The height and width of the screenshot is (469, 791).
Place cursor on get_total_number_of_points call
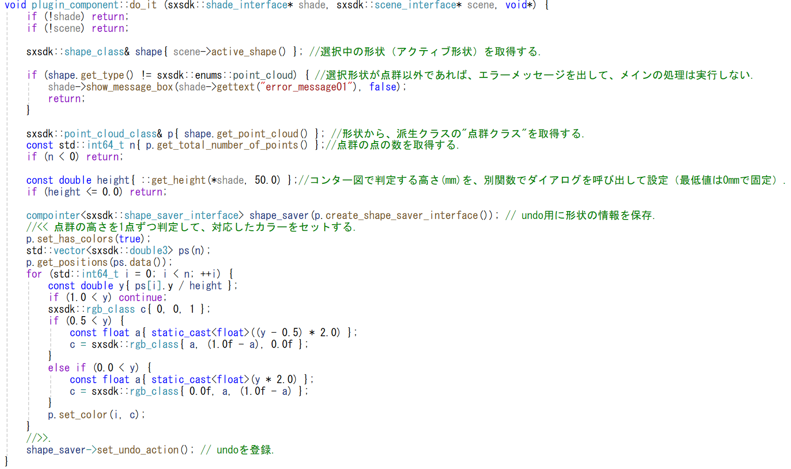(221, 145)
